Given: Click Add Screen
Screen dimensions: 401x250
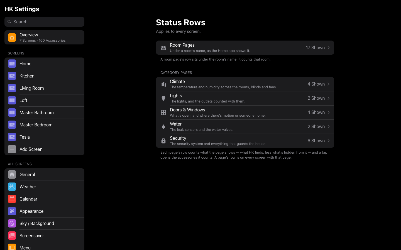Looking at the screenshot, I should [x=44, y=149].
